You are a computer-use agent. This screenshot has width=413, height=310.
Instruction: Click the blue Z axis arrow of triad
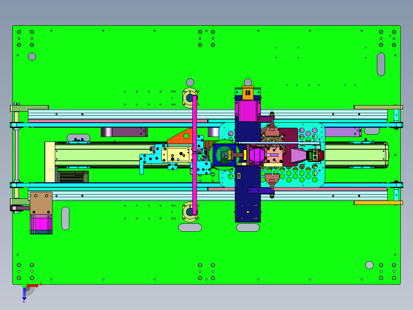24,294
